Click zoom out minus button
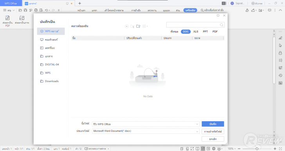 (239, 149)
